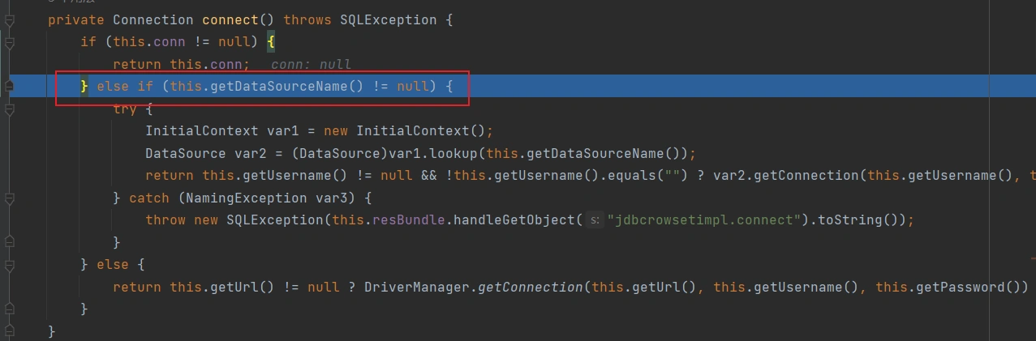Image resolution: width=1036 pixels, height=341 pixels.
Task: Collapse the connect() method fold marker
Action: click(x=9, y=20)
